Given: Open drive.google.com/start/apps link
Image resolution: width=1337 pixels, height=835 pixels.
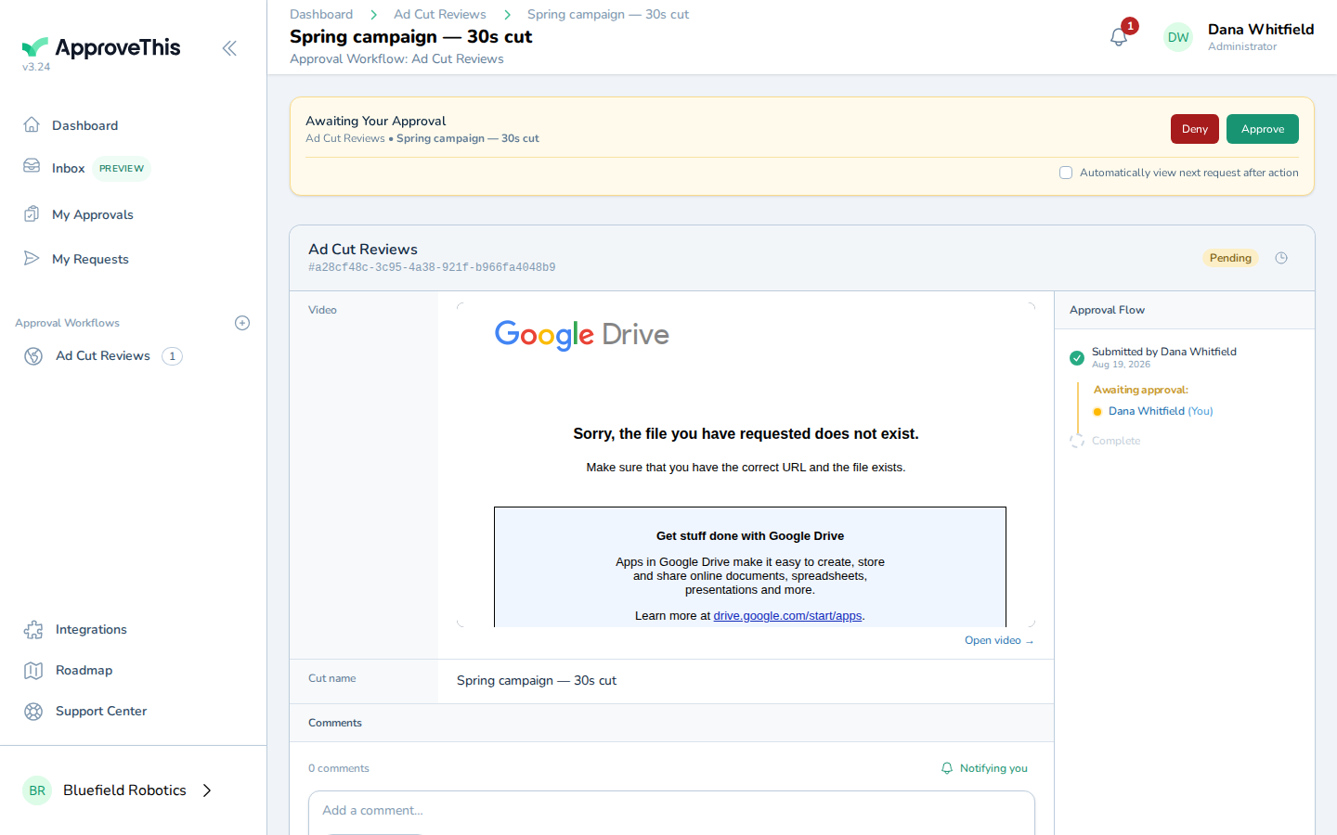Looking at the screenshot, I should [787, 616].
